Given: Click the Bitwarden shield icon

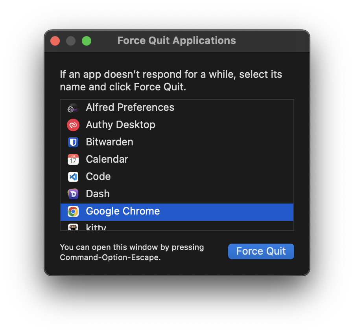Looking at the screenshot, I should [73, 142].
